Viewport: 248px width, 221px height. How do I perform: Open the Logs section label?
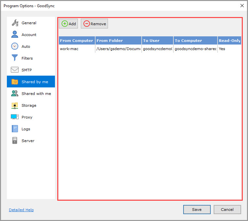pos(26,129)
